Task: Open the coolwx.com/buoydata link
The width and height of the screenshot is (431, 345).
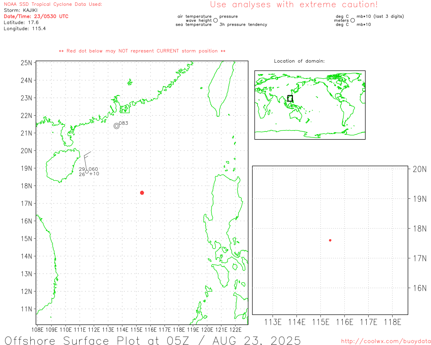Action: (386, 341)
